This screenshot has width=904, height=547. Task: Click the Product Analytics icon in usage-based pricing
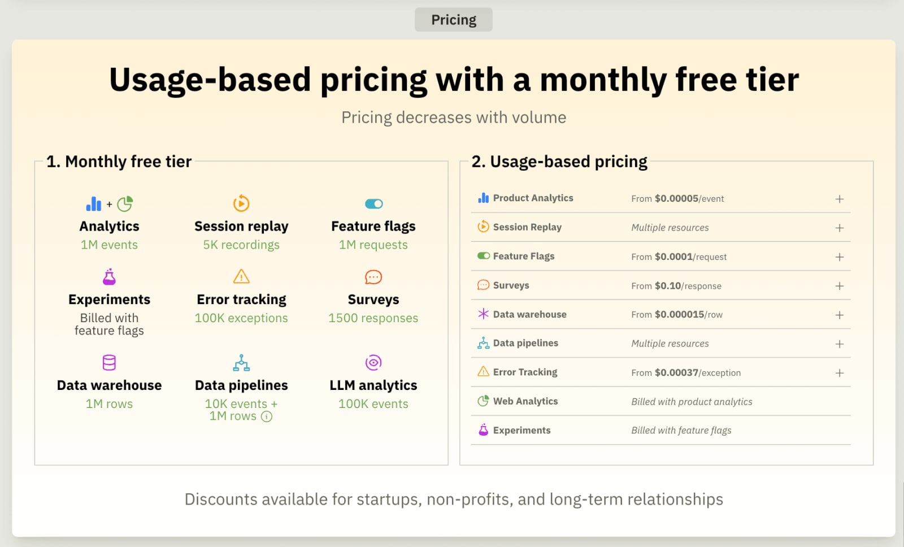pyautogui.click(x=483, y=198)
